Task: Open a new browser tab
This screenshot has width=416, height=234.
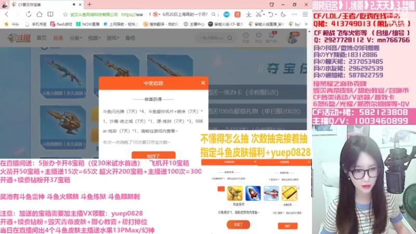Action: pos(89,5)
